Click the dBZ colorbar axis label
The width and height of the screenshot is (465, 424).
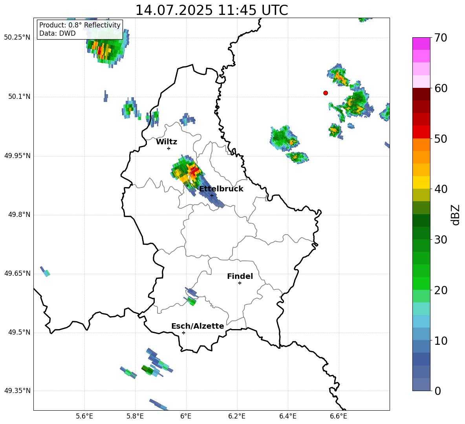tap(455, 215)
